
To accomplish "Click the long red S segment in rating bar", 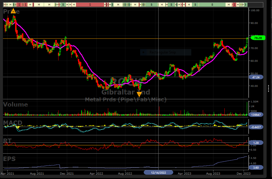I will [90, 5].
